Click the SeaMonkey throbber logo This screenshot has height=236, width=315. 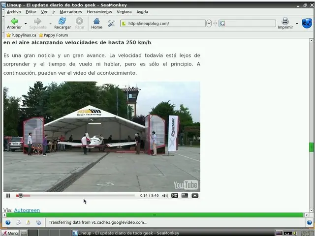307,23
